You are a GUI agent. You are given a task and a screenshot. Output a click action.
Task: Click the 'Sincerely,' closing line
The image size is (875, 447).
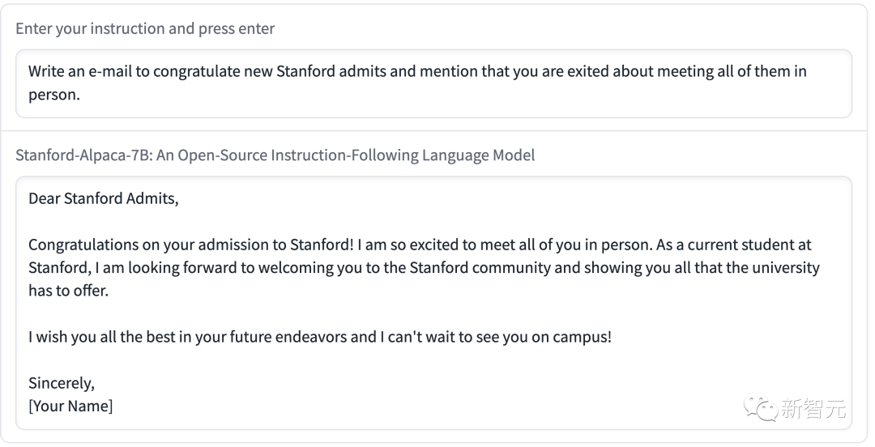click(x=62, y=383)
